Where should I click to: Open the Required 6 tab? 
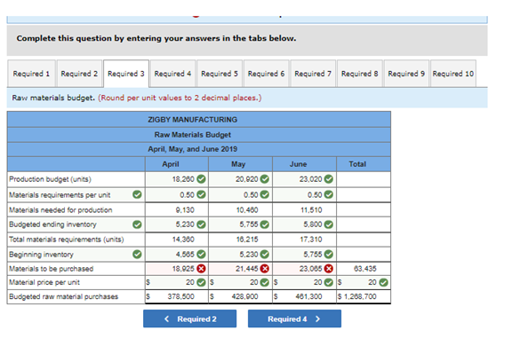pos(266,74)
